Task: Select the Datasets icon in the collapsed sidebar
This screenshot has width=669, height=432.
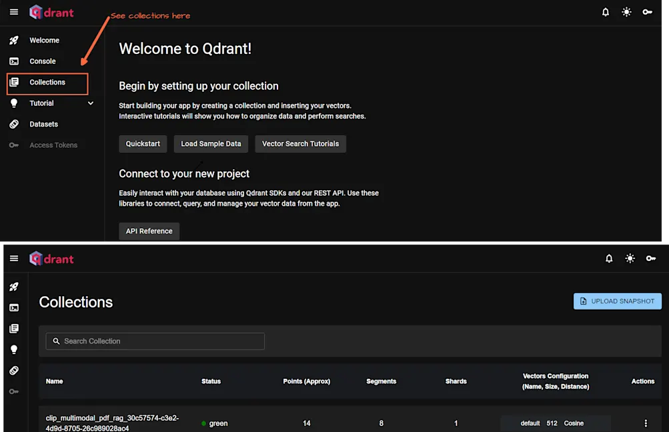Action: [x=14, y=370]
